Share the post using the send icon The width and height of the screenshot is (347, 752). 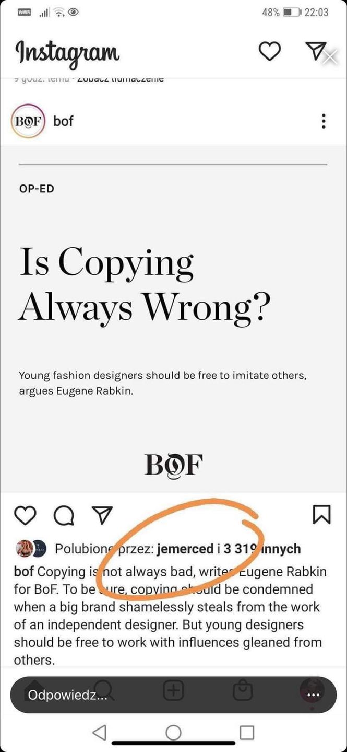click(102, 515)
